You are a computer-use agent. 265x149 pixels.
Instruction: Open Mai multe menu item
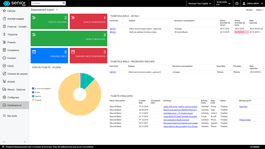pos(12,116)
